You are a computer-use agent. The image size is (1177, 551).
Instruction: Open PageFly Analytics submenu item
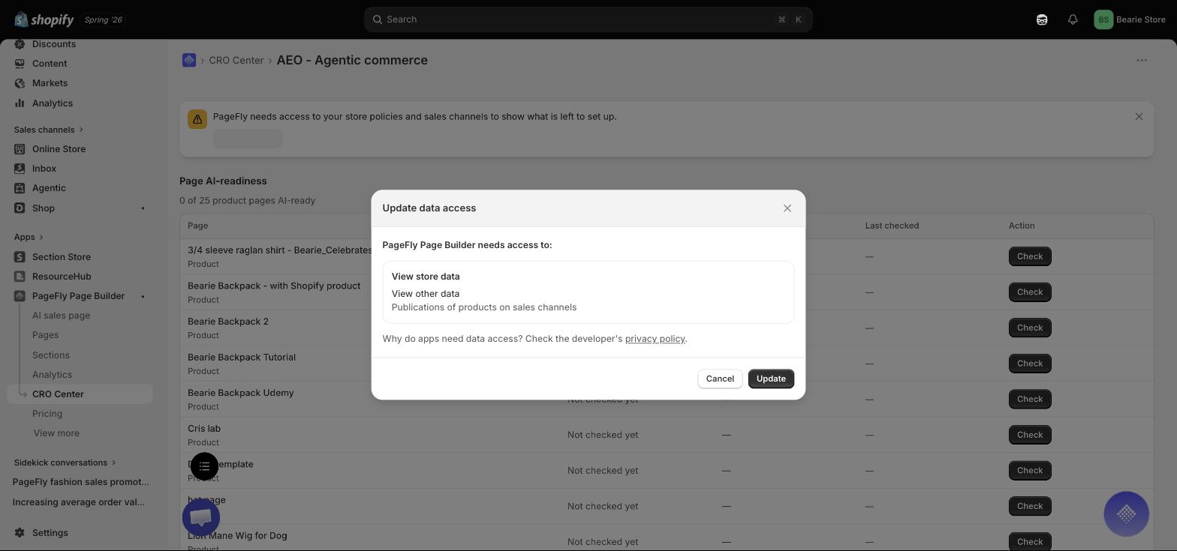52,375
